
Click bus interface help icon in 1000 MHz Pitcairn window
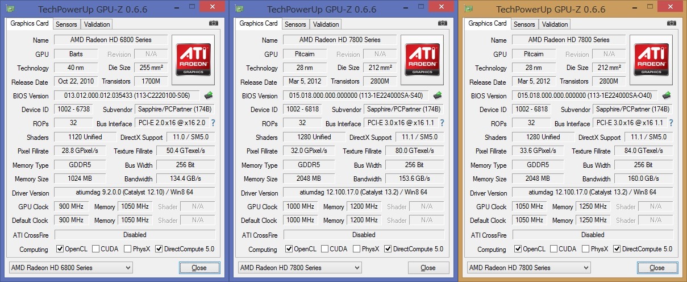click(443, 123)
